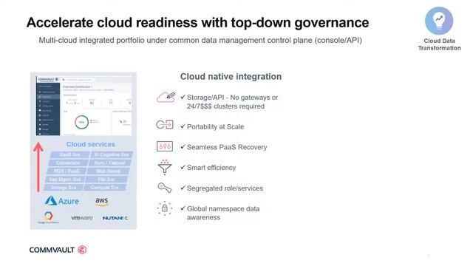473x266 pixels.
Task: Click the 'Cloud services' heading
Action: pyautogui.click(x=90, y=144)
